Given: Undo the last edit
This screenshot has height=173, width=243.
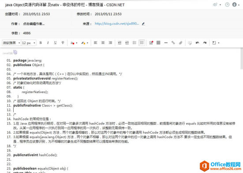Looking at the screenshot, I should [x=197, y=43].
